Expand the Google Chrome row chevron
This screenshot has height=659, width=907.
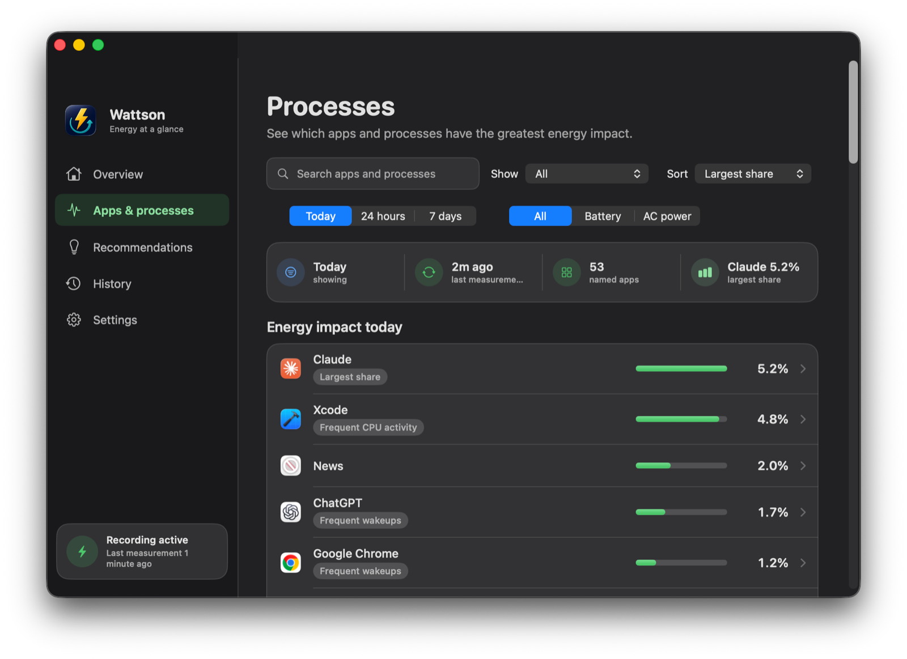(803, 563)
